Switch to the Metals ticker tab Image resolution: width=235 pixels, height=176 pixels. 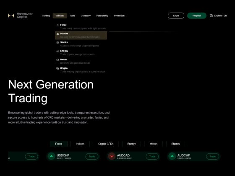coord(154,144)
